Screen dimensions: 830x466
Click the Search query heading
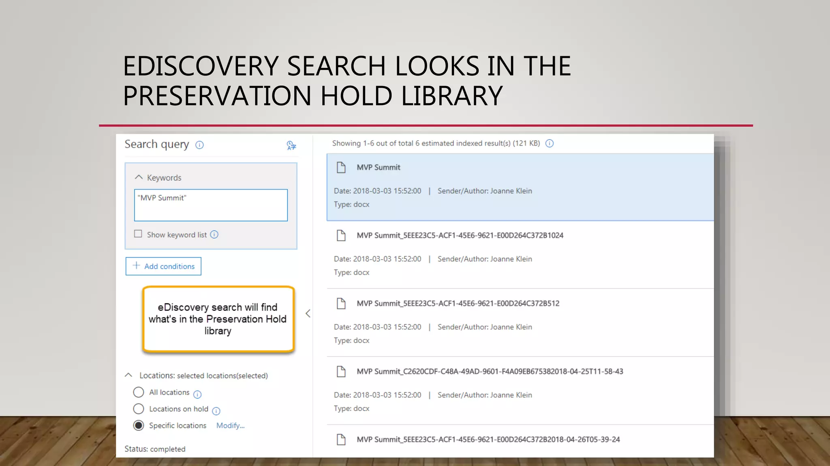tap(157, 144)
